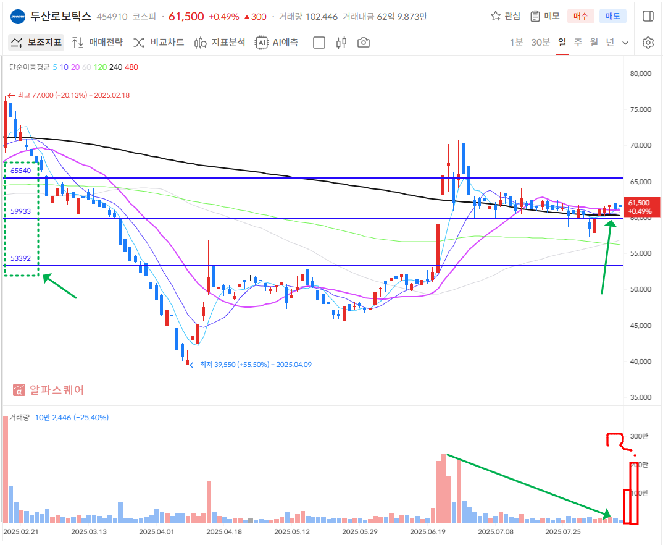Change candlestick chart type icon

tap(341, 42)
